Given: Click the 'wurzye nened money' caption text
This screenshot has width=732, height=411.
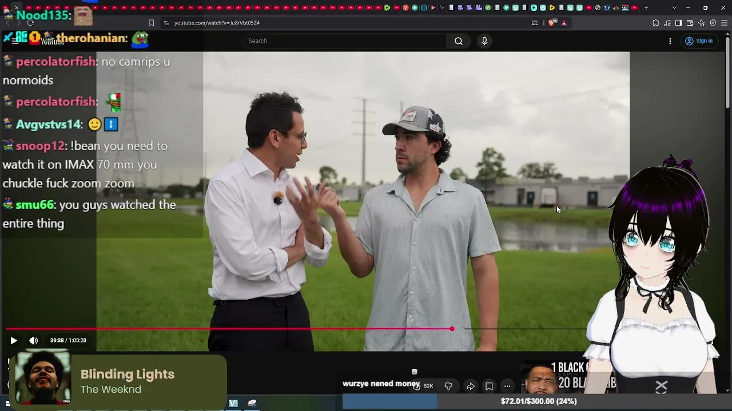Looking at the screenshot, I should [381, 384].
